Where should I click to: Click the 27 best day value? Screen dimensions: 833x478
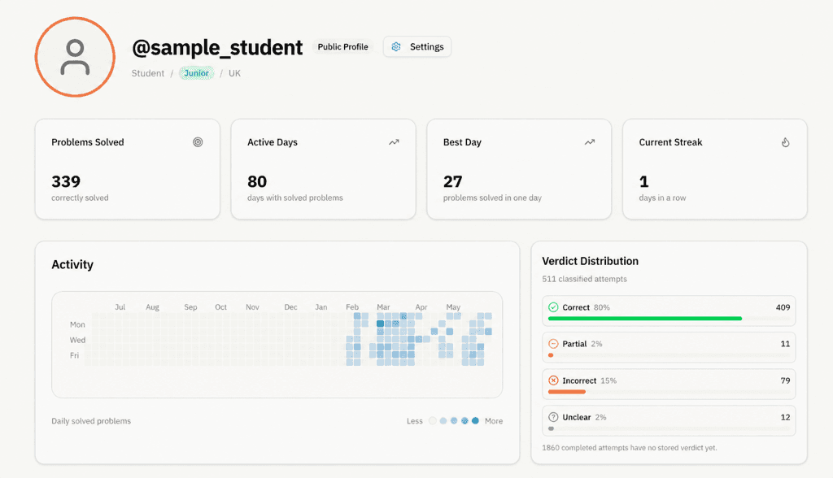(x=452, y=181)
